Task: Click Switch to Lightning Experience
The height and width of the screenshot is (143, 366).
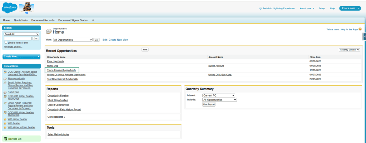Action: click(279, 9)
